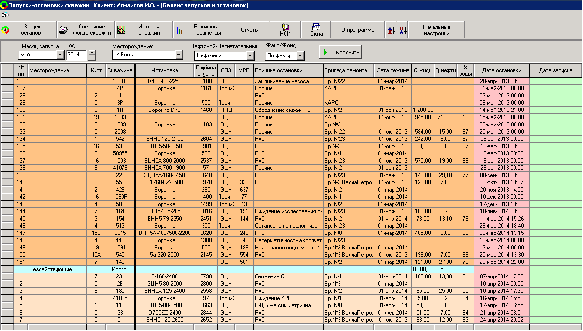Select the Бездействующие summary row label
583x331 pixels.
click(57, 269)
